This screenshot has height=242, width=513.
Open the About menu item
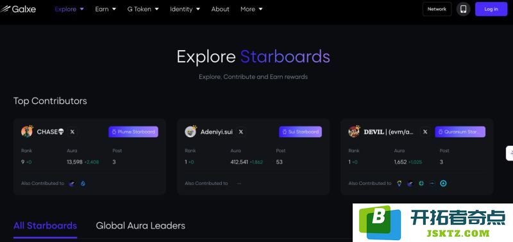(220, 9)
